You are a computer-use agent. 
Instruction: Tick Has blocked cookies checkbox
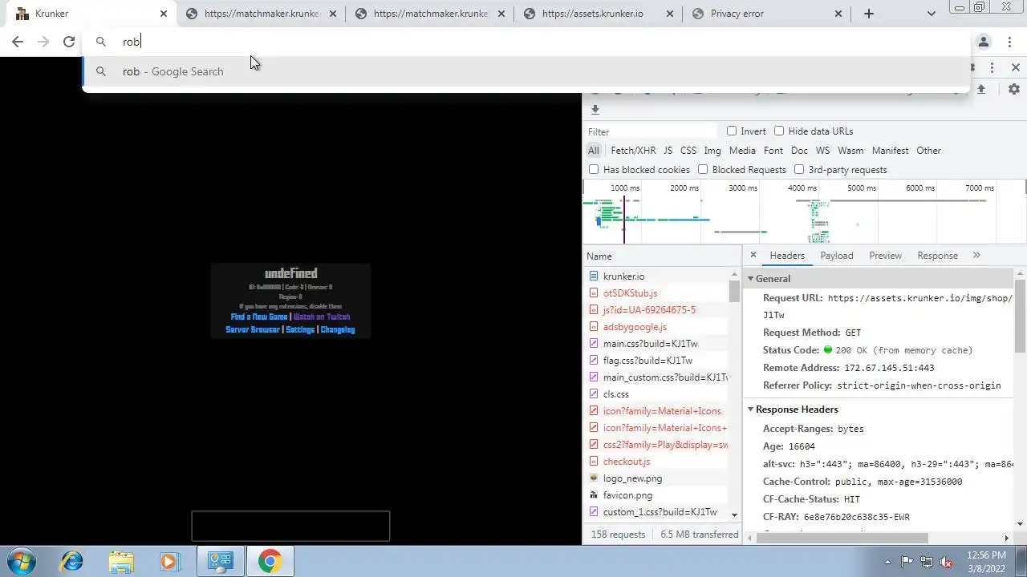point(594,169)
